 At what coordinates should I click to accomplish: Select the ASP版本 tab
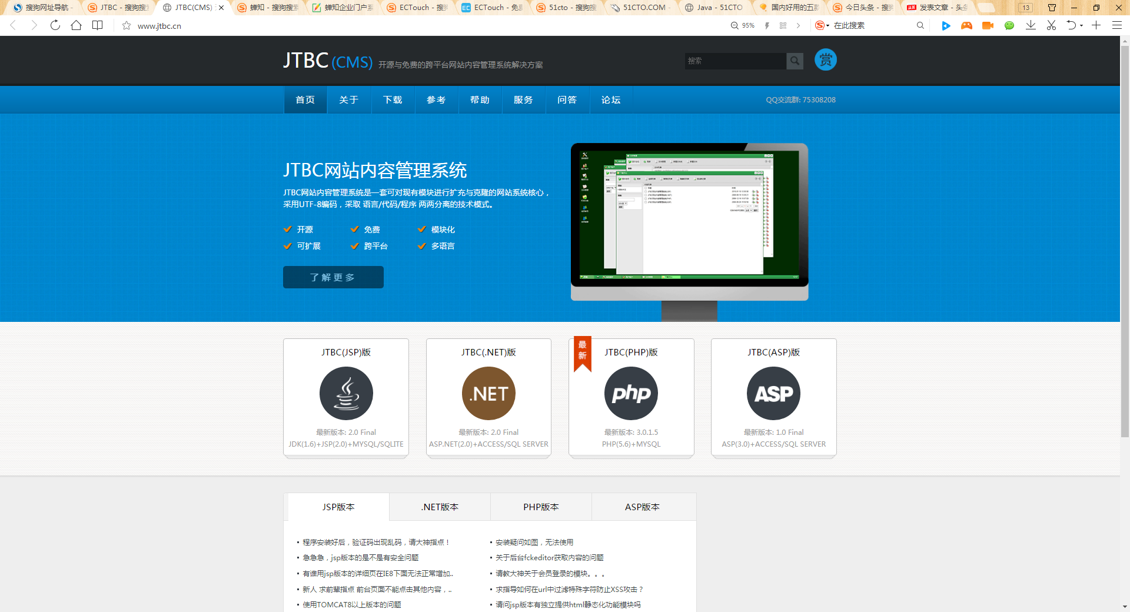pos(642,507)
